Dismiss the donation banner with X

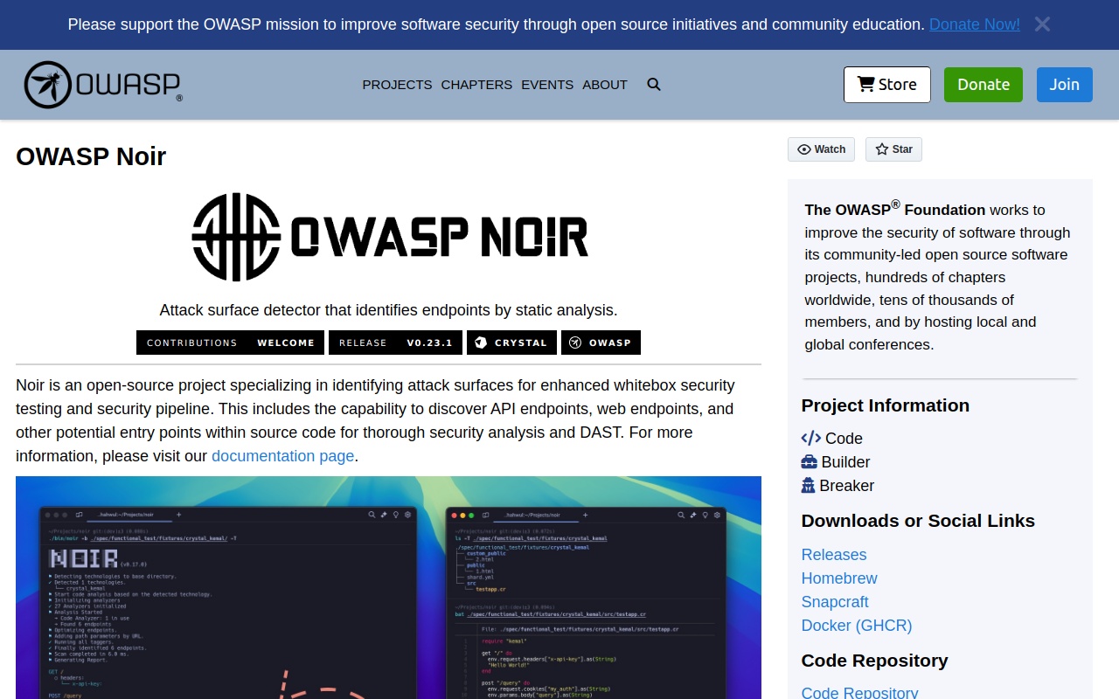pyautogui.click(x=1042, y=24)
